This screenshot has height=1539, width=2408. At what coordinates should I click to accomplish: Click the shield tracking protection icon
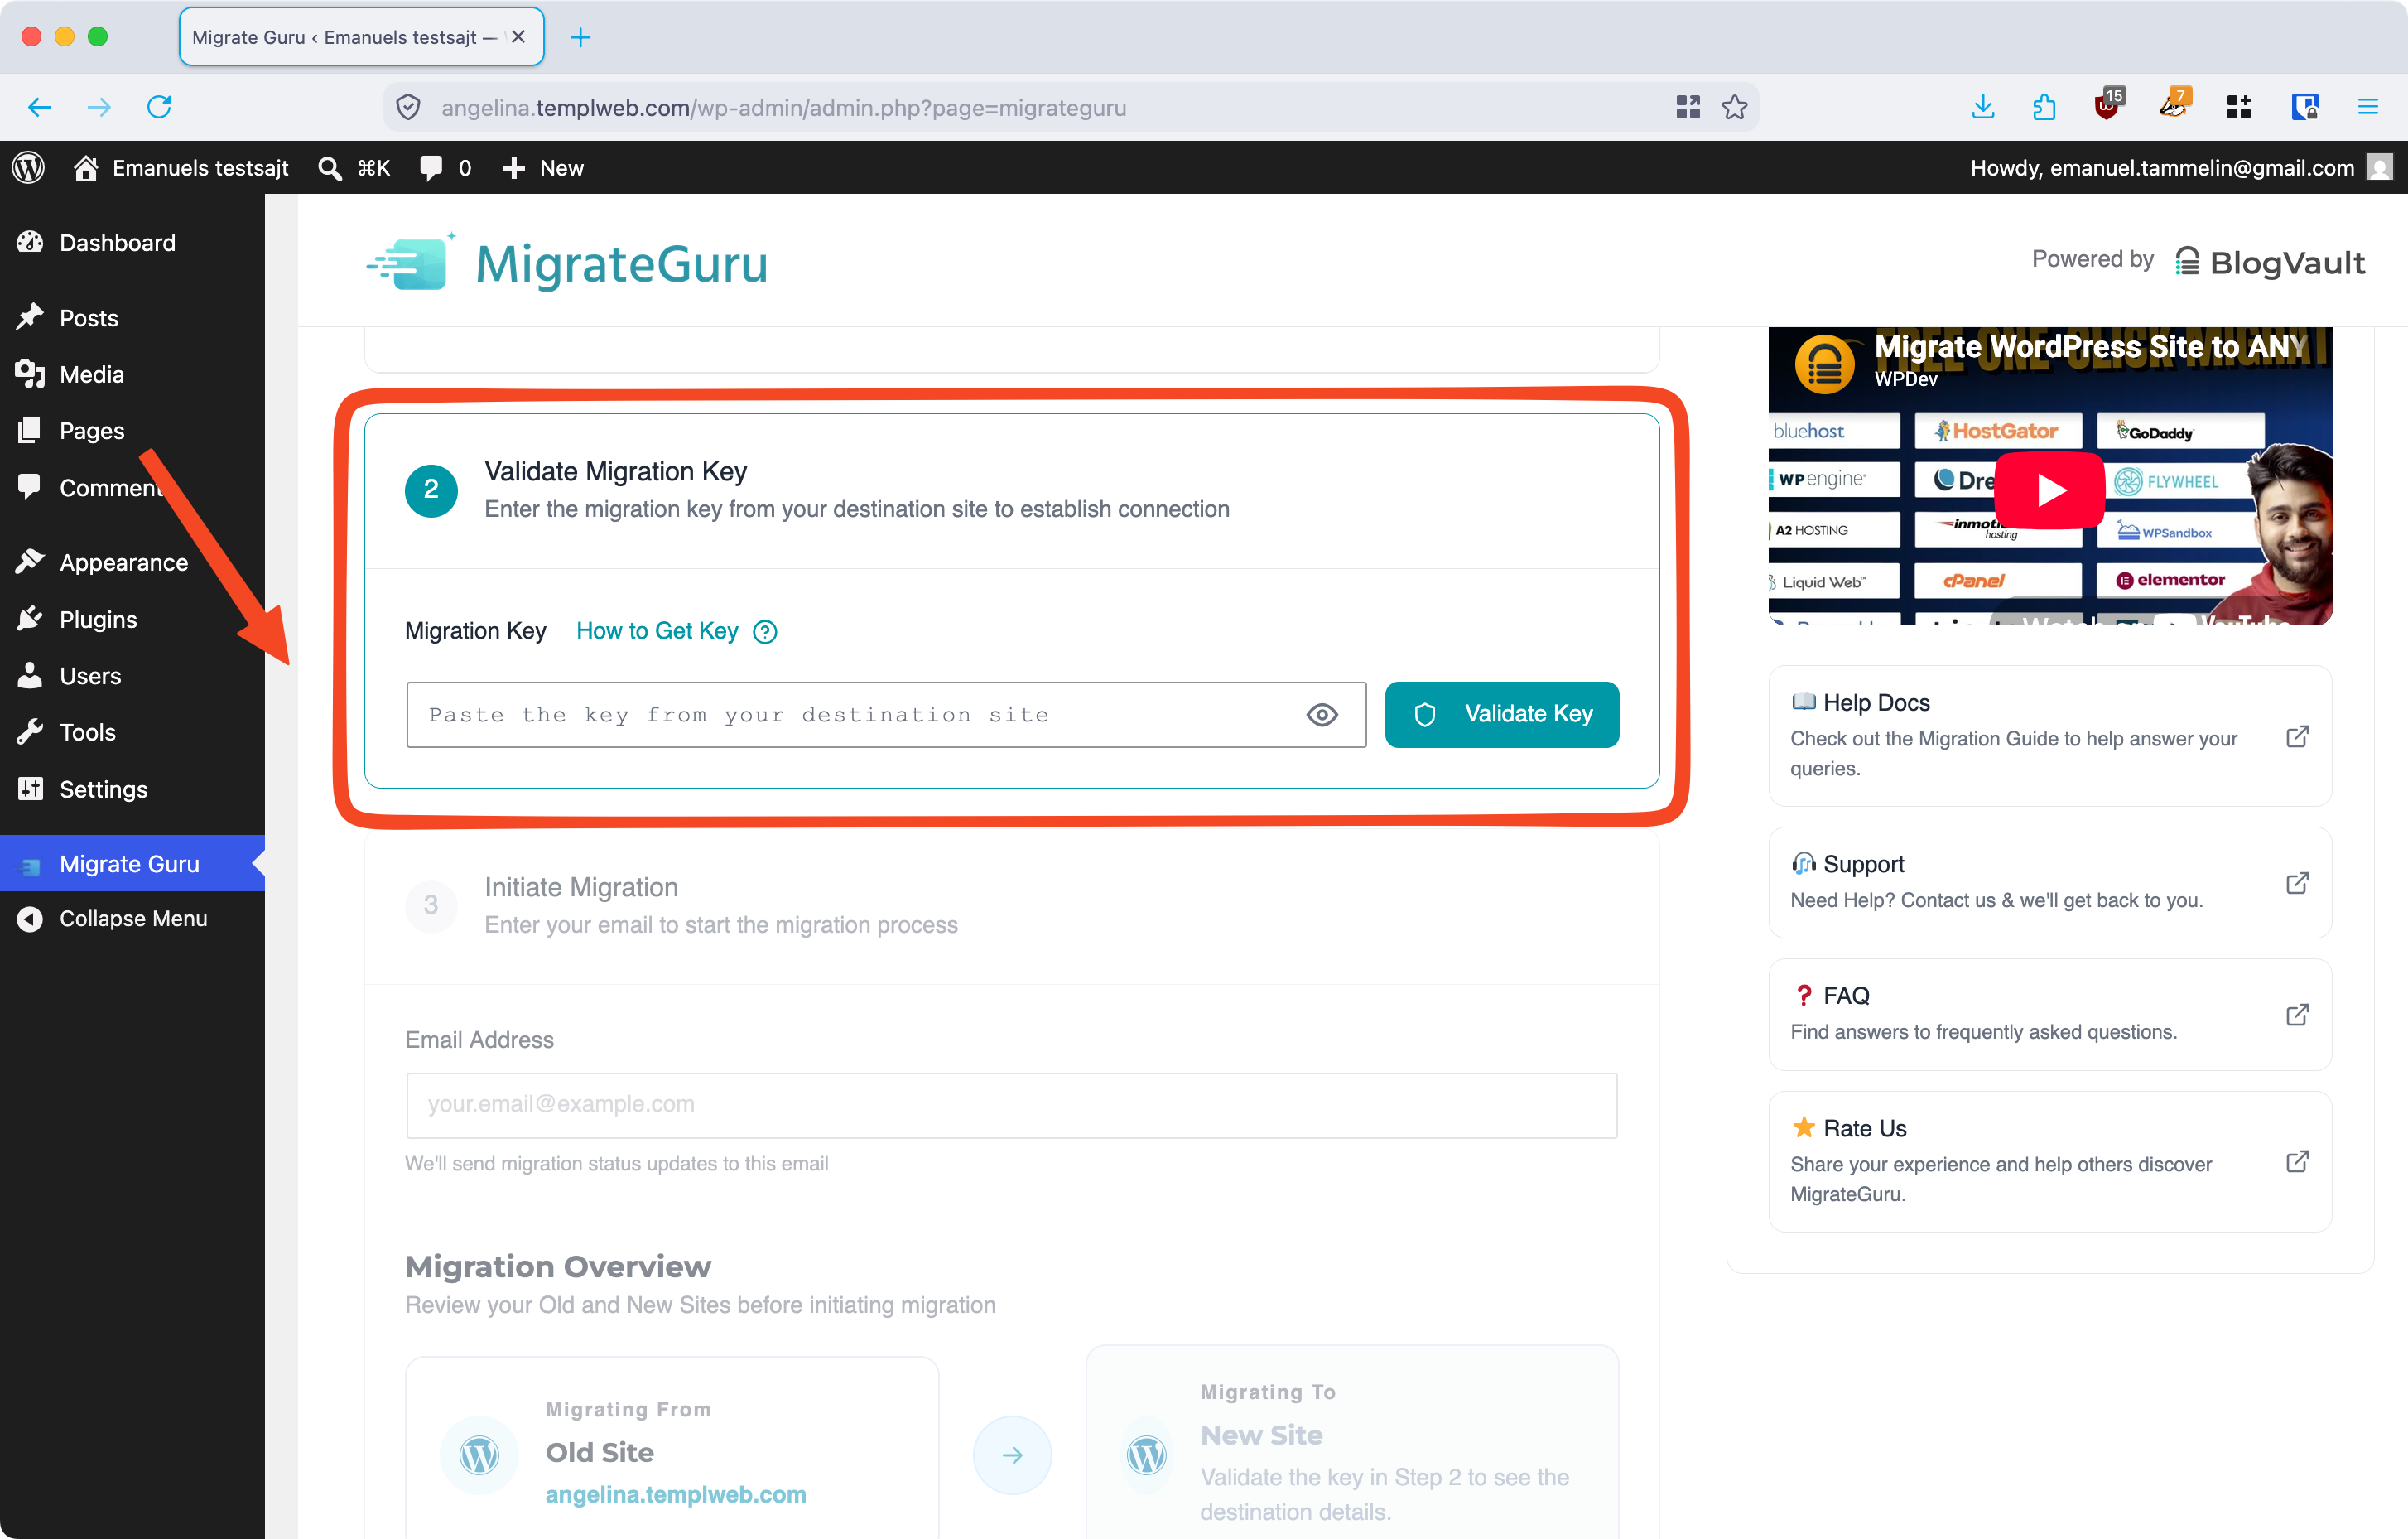point(408,107)
